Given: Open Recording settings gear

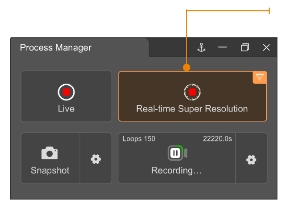Looking at the screenshot, I should (251, 159).
